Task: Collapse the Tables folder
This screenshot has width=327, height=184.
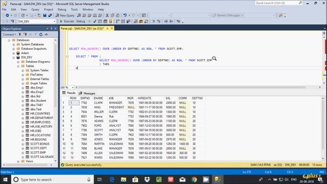Action: tap(18, 66)
